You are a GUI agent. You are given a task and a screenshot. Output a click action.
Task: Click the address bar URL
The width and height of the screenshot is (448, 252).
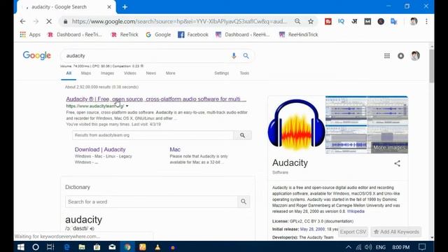(179, 22)
